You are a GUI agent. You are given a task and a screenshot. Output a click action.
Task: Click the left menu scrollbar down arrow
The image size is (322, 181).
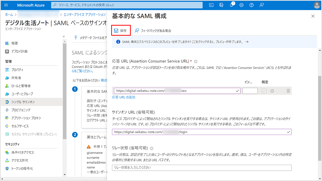(x=65, y=174)
